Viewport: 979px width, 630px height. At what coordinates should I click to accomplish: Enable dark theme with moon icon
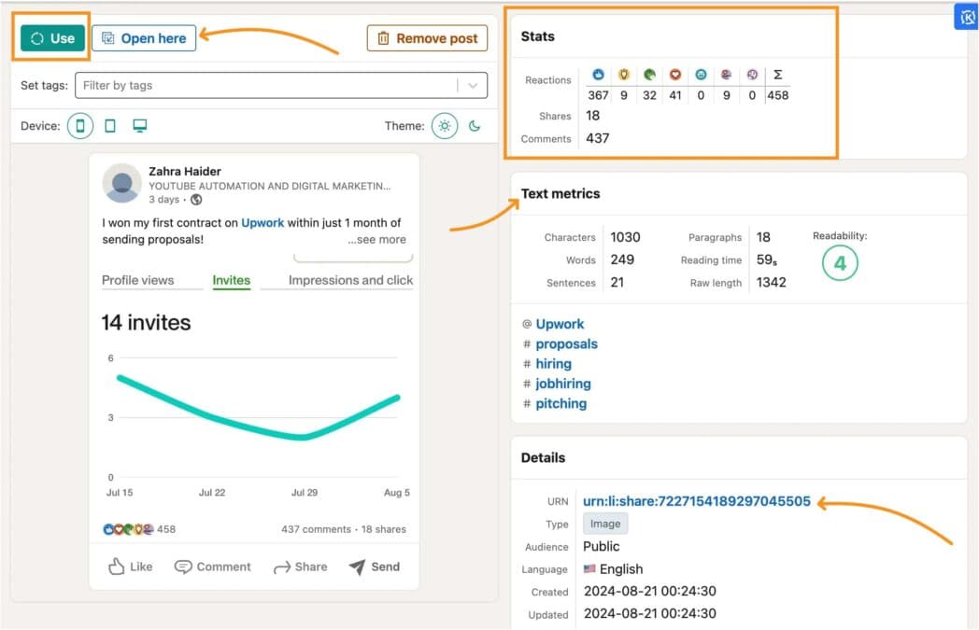click(x=475, y=124)
